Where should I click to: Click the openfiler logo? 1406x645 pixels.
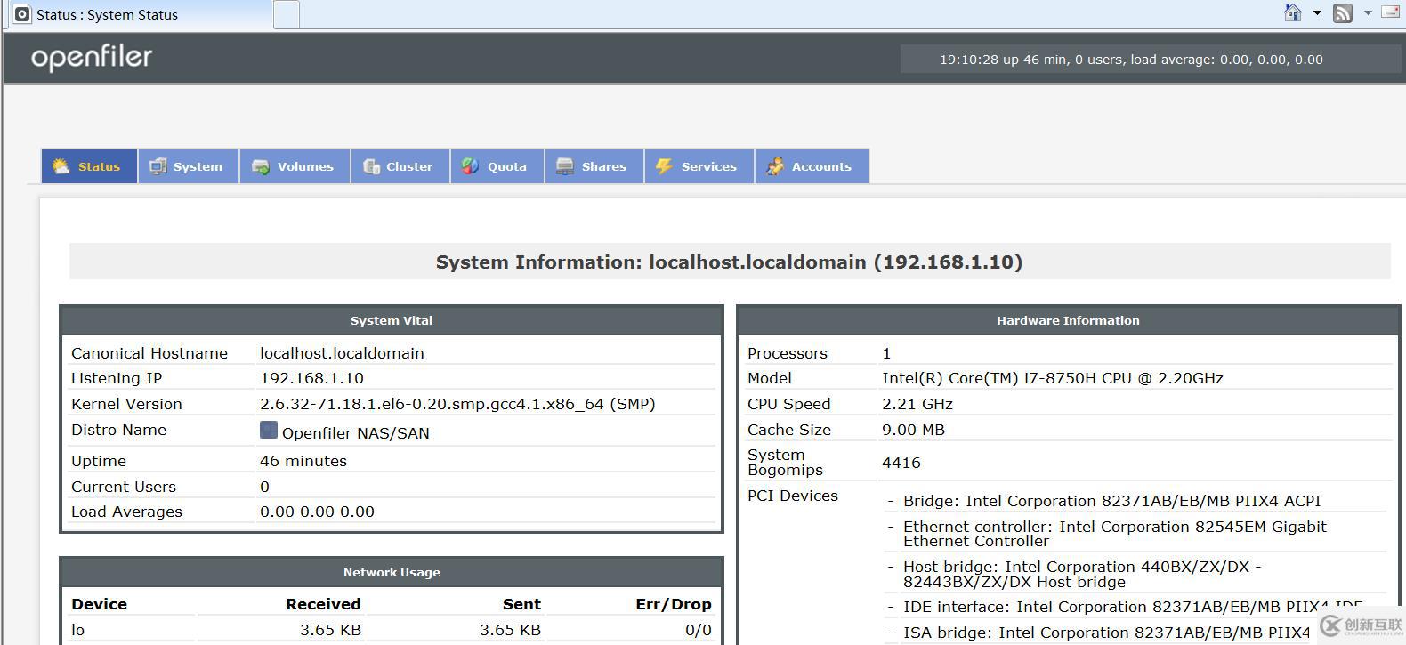click(x=92, y=58)
